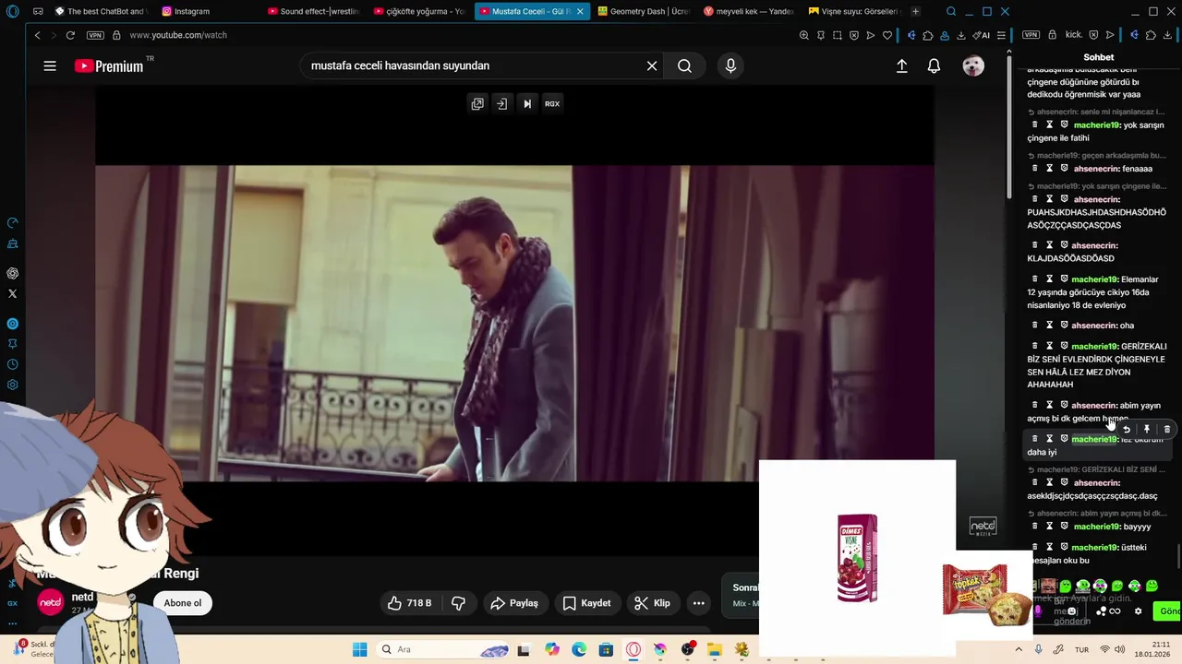Click the skip-next icon above the player
This screenshot has height=664, width=1182.
(527, 103)
